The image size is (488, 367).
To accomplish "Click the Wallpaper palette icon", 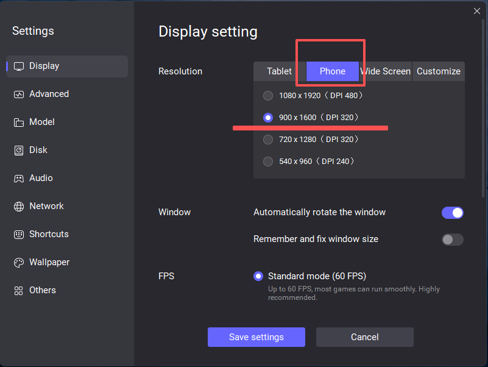I will tap(19, 263).
